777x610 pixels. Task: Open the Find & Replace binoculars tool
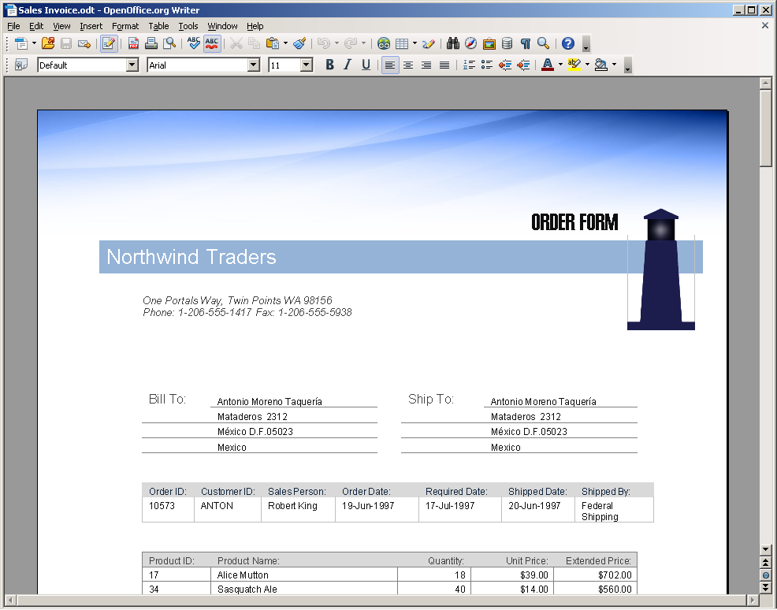click(453, 44)
